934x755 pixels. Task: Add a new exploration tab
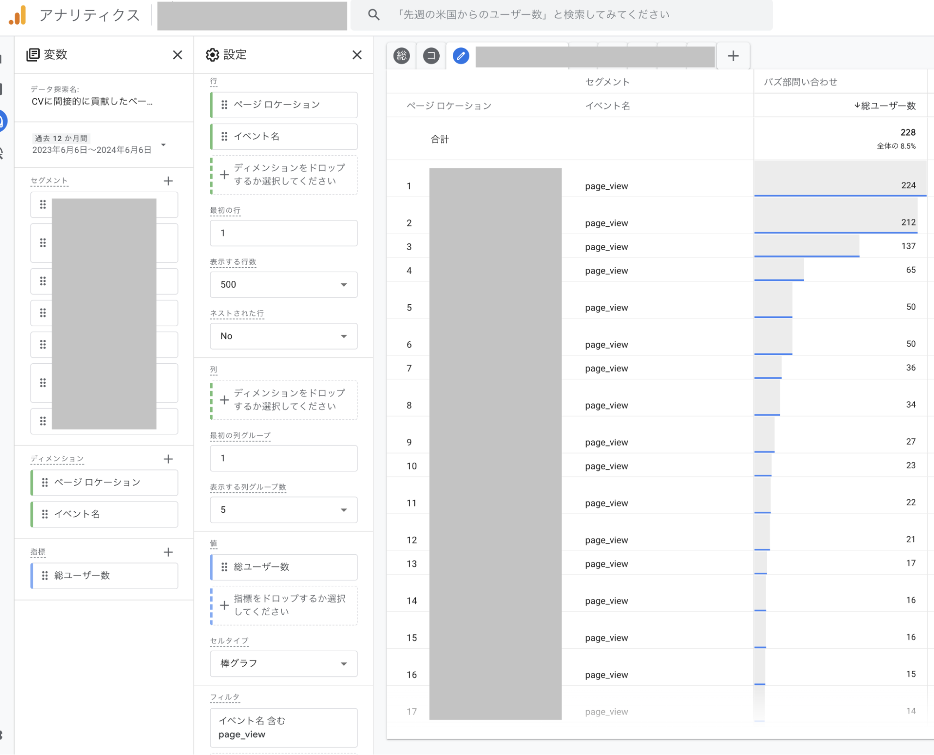point(733,56)
